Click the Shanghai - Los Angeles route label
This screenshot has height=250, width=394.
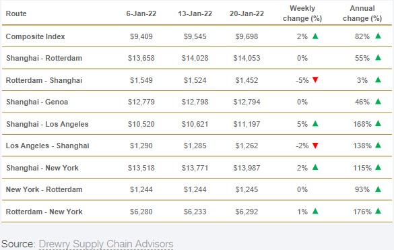(47, 124)
